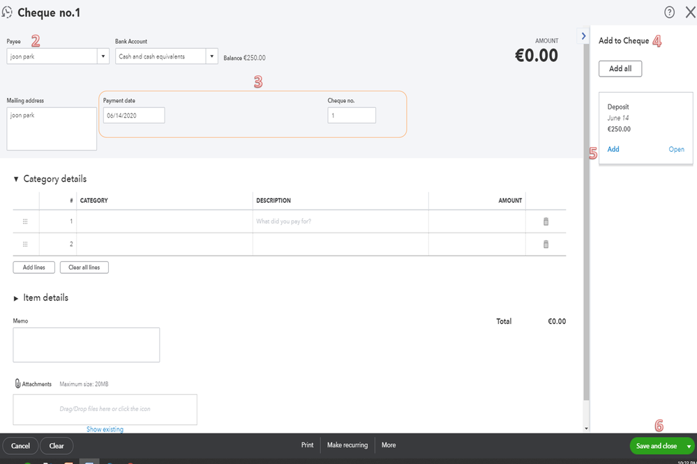Click the help question mark icon
The width and height of the screenshot is (697, 464).
(x=669, y=12)
